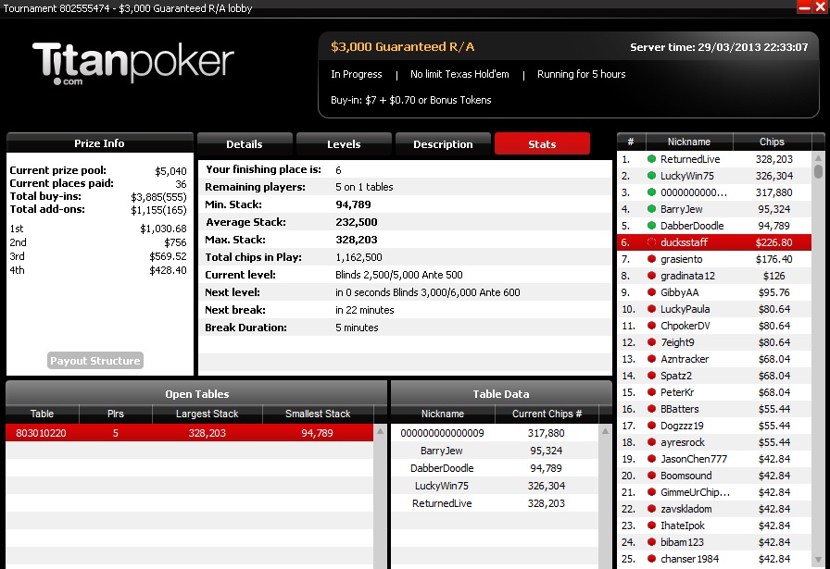Click red status dot beside ayresrock
Screen dimensions: 830x569
coord(651,442)
